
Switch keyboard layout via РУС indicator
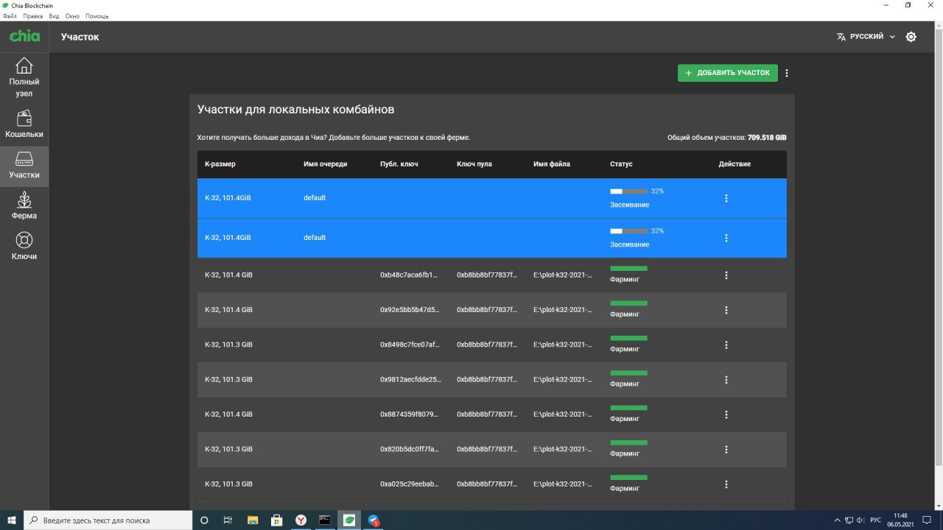tap(876, 520)
